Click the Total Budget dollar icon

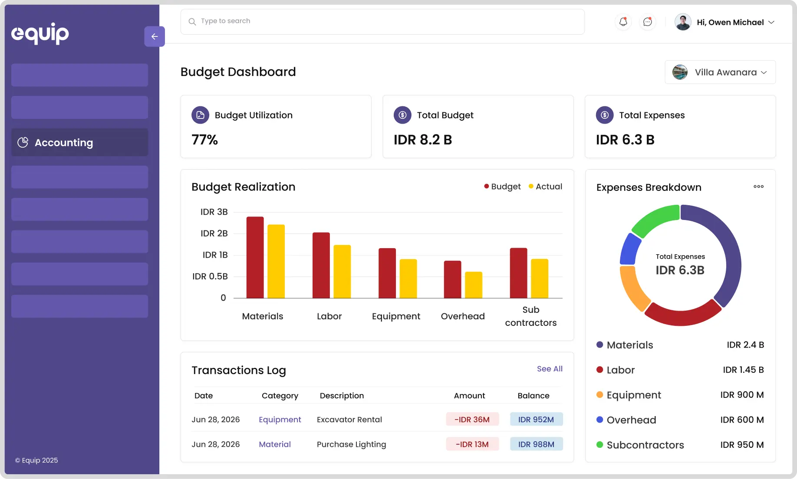tap(402, 115)
